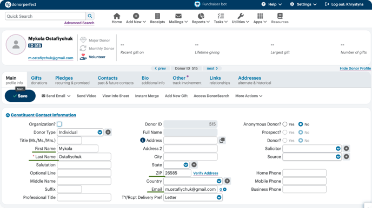
Task: Tick the Organization checkbox
Action: click(x=59, y=124)
